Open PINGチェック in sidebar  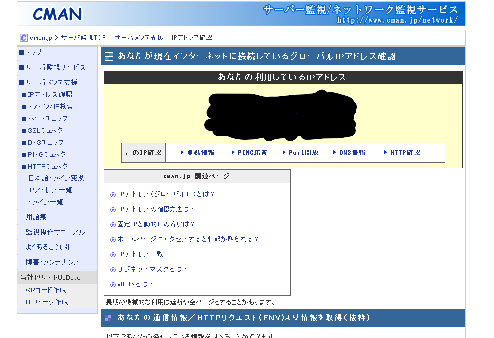(x=47, y=155)
